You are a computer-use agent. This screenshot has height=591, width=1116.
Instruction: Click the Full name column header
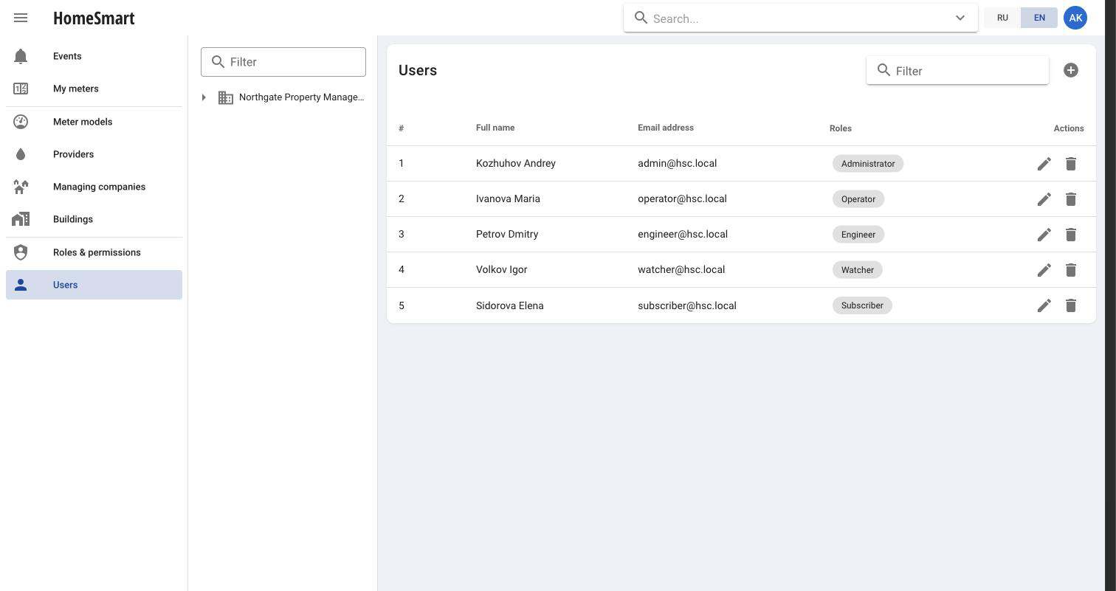tap(495, 128)
